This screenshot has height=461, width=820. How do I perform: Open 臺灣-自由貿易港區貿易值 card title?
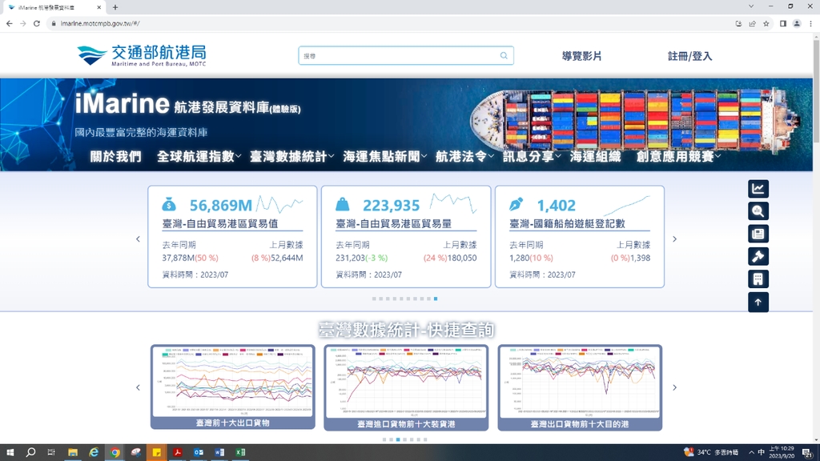click(x=219, y=224)
